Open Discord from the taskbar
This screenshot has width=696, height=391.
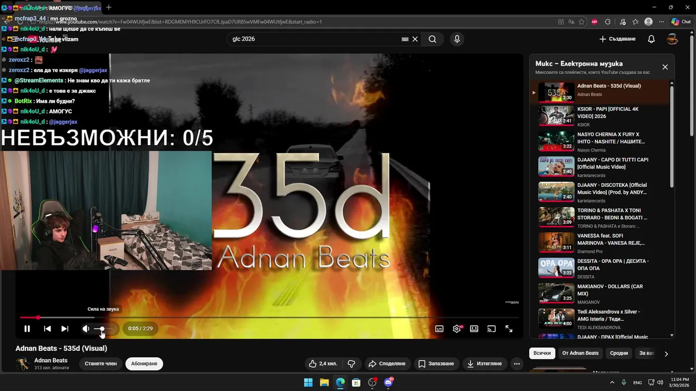[x=388, y=382]
